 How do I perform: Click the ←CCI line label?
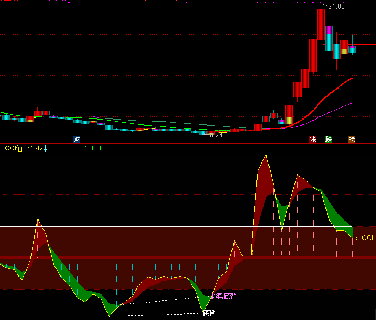[365, 238]
